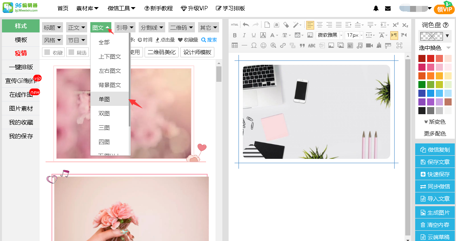This screenshot has height=241, width=456.
Task: Set right-to-left text direction
Action: [404, 35]
